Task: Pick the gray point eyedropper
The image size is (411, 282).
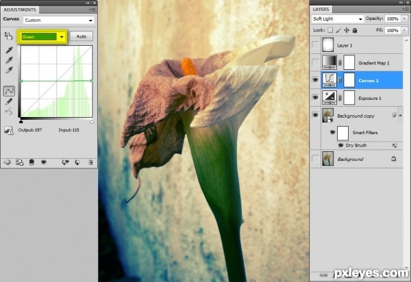Action: [x=9, y=60]
